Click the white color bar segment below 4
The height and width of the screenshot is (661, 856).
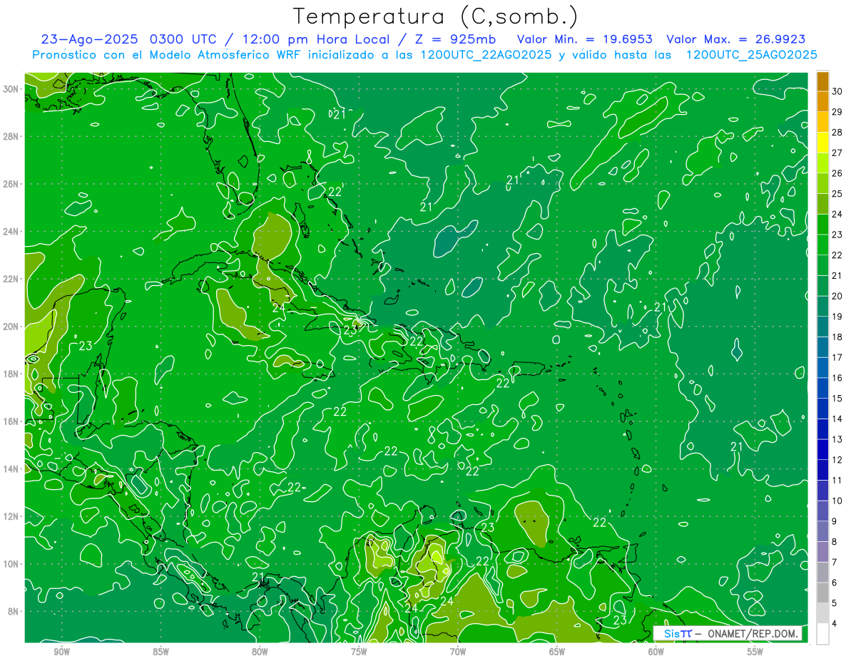click(822, 634)
